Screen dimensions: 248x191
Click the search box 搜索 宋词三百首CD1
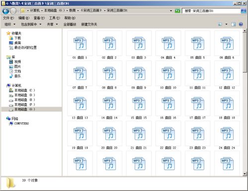[211, 11]
